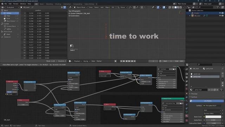Open the Global transform orientation dropdown

pos(122,7)
